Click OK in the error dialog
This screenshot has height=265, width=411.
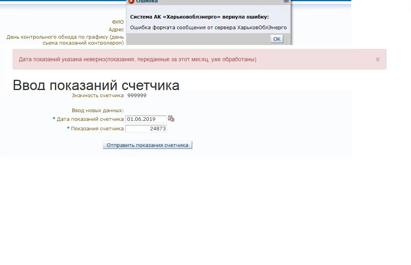coord(277,39)
